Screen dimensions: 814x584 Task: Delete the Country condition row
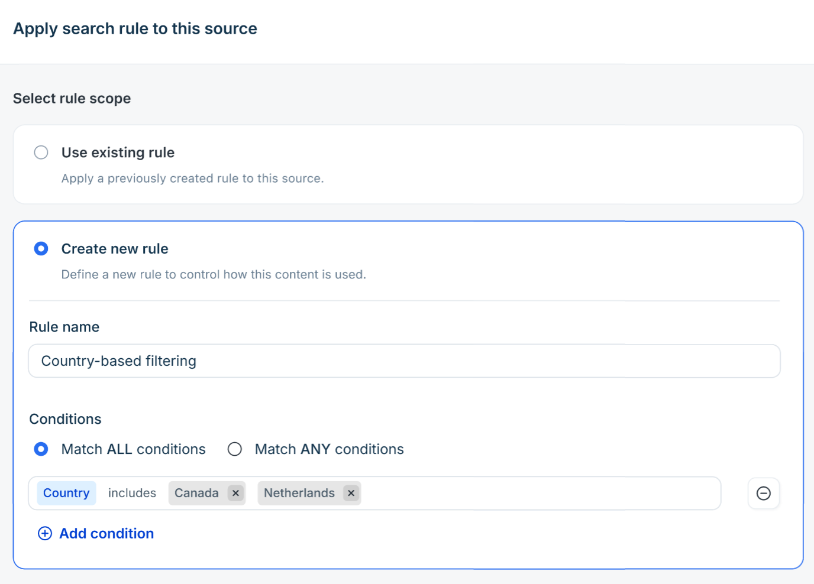(x=764, y=493)
